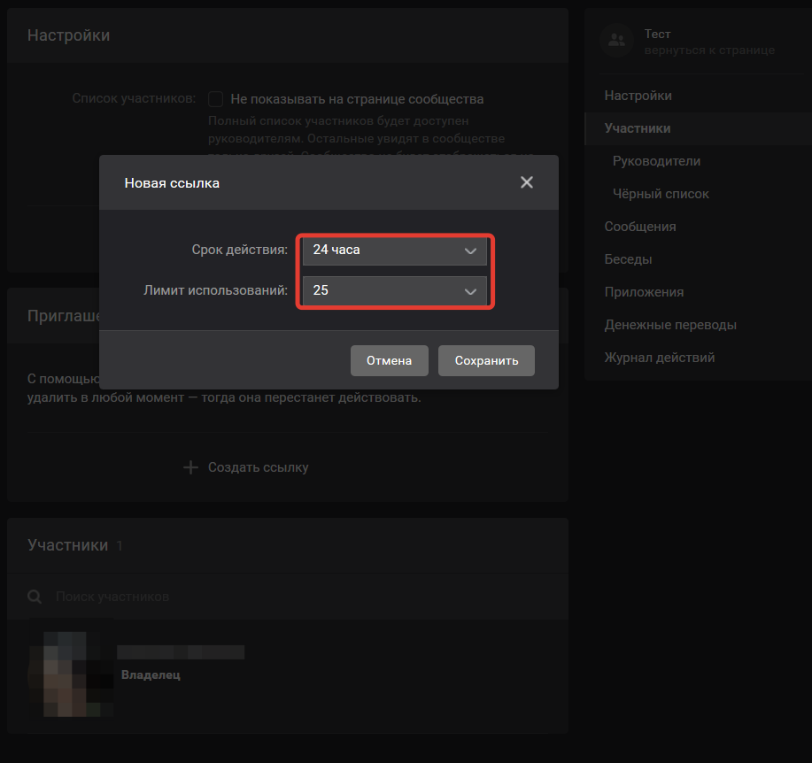Open Журнал действий section
Viewport: 812px width, 763px height.
pos(660,358)
